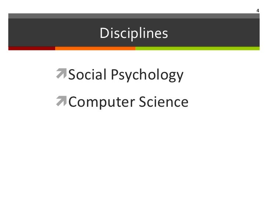Select the Social Psychology bullet line
The image size is (268, 201).
point(120,75)
